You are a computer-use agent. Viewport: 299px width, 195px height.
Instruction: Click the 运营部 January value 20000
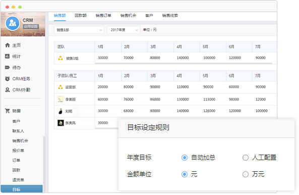click(x=103, y=87)
